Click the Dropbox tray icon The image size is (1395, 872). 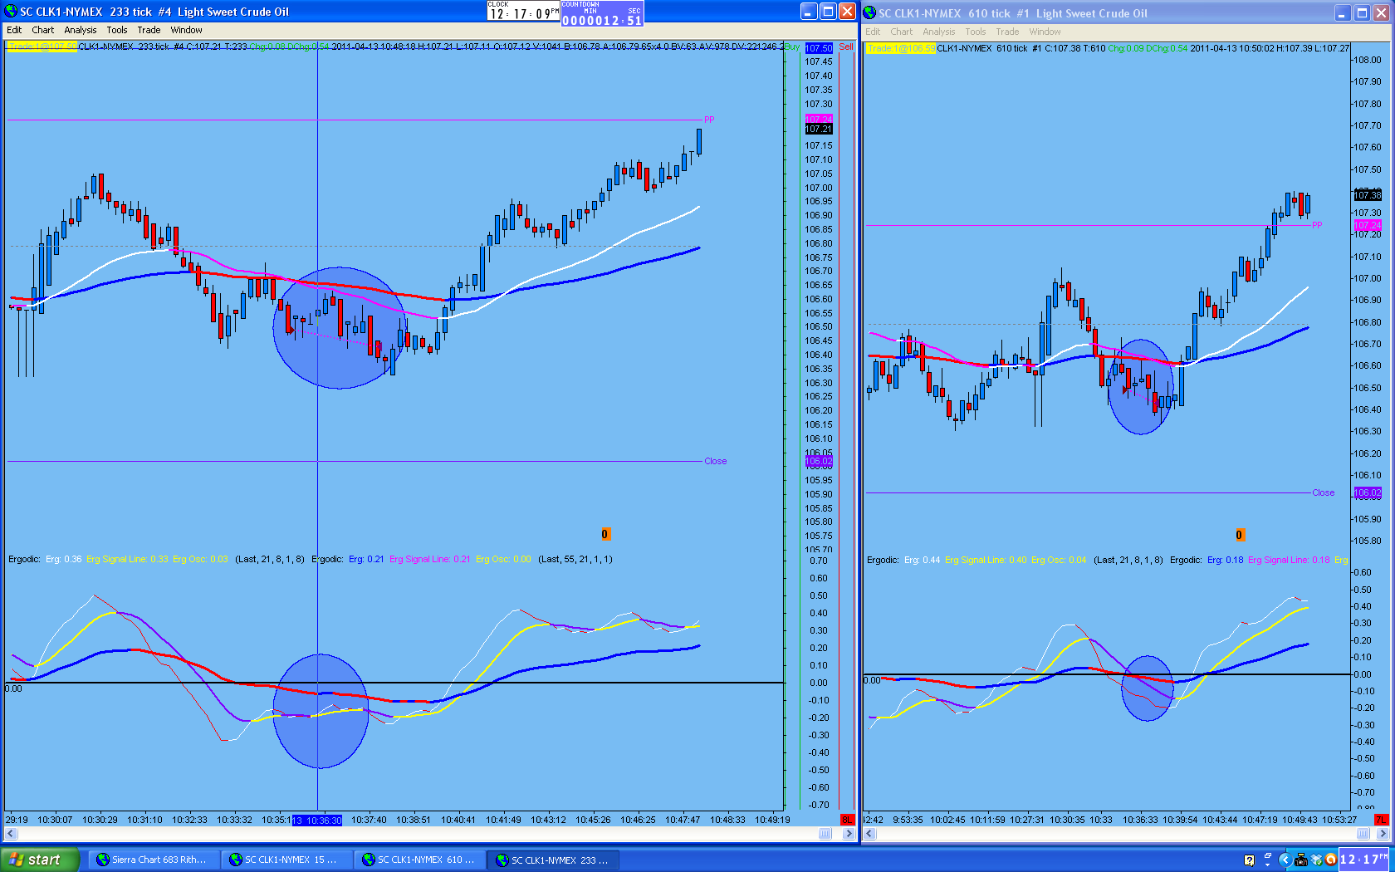tap(1316, 860)
